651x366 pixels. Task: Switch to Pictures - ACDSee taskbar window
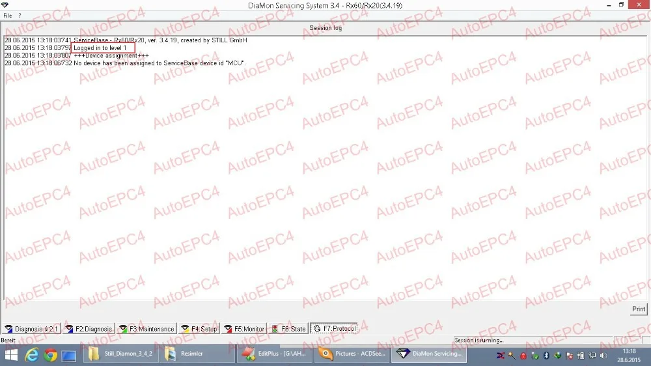point(352,354)
